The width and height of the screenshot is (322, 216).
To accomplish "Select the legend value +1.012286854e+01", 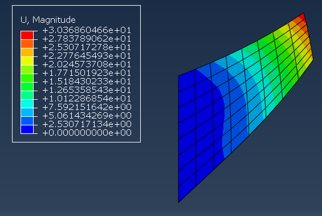I will tap(87, 99).
